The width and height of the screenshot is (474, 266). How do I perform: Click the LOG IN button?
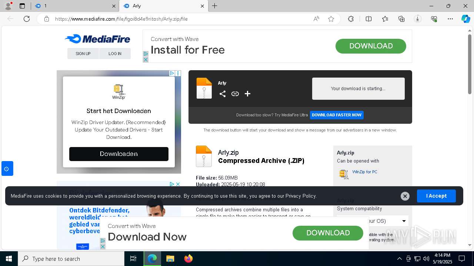tap(115, 54)
